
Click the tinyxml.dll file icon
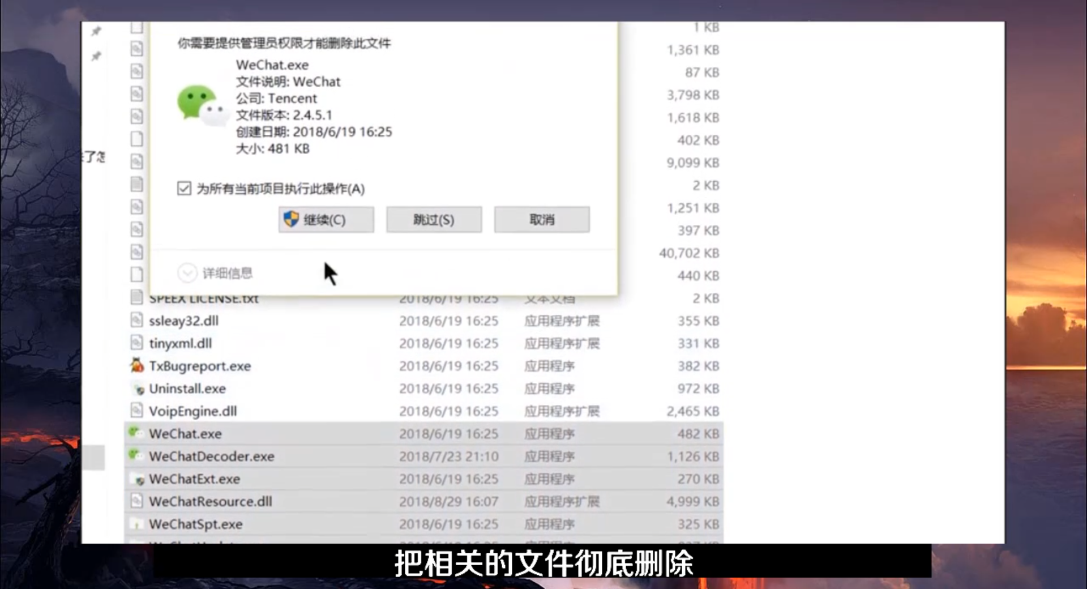pyautogui.click(x=136, y=343)
